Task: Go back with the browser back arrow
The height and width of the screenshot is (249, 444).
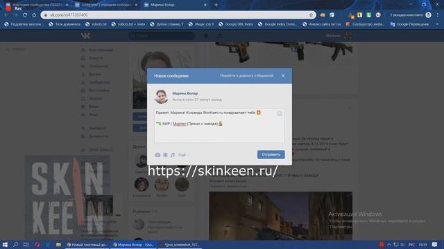Action: 6,15
